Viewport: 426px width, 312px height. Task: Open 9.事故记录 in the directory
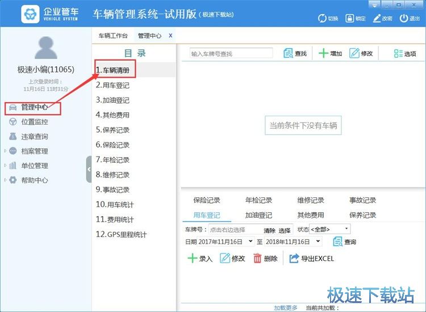(112, 189)
